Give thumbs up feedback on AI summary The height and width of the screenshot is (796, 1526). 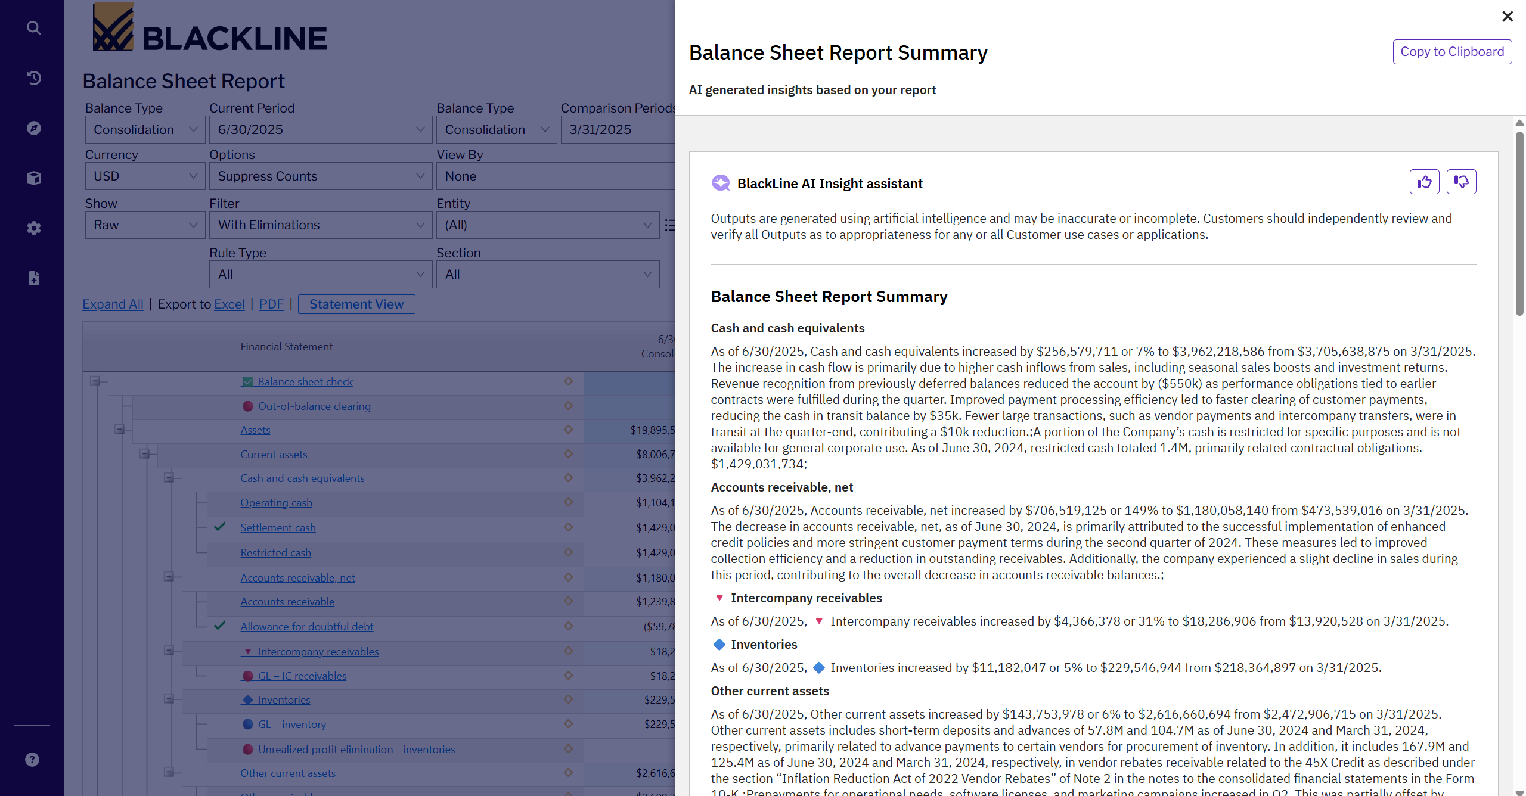pos(1424,182)
